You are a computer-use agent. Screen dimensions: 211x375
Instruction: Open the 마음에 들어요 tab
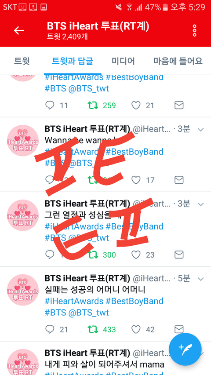[x=178, y=61]
